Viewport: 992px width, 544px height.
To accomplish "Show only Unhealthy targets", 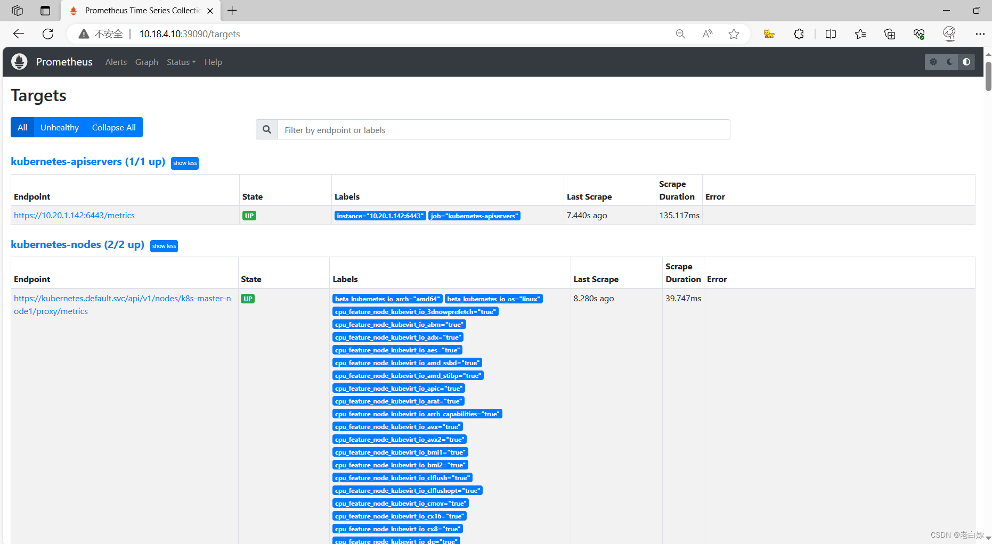I will (60, 127).
